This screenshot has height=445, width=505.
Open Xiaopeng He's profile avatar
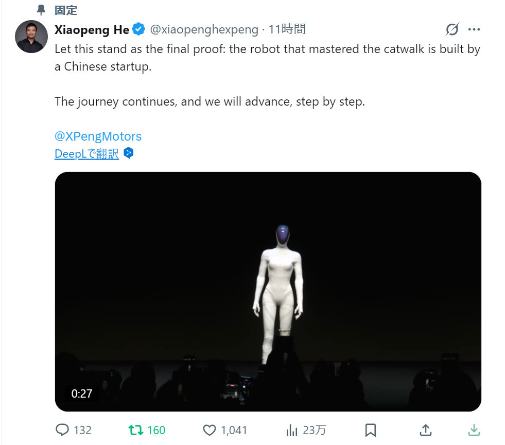pyautogui.click(x=32, y=36)
